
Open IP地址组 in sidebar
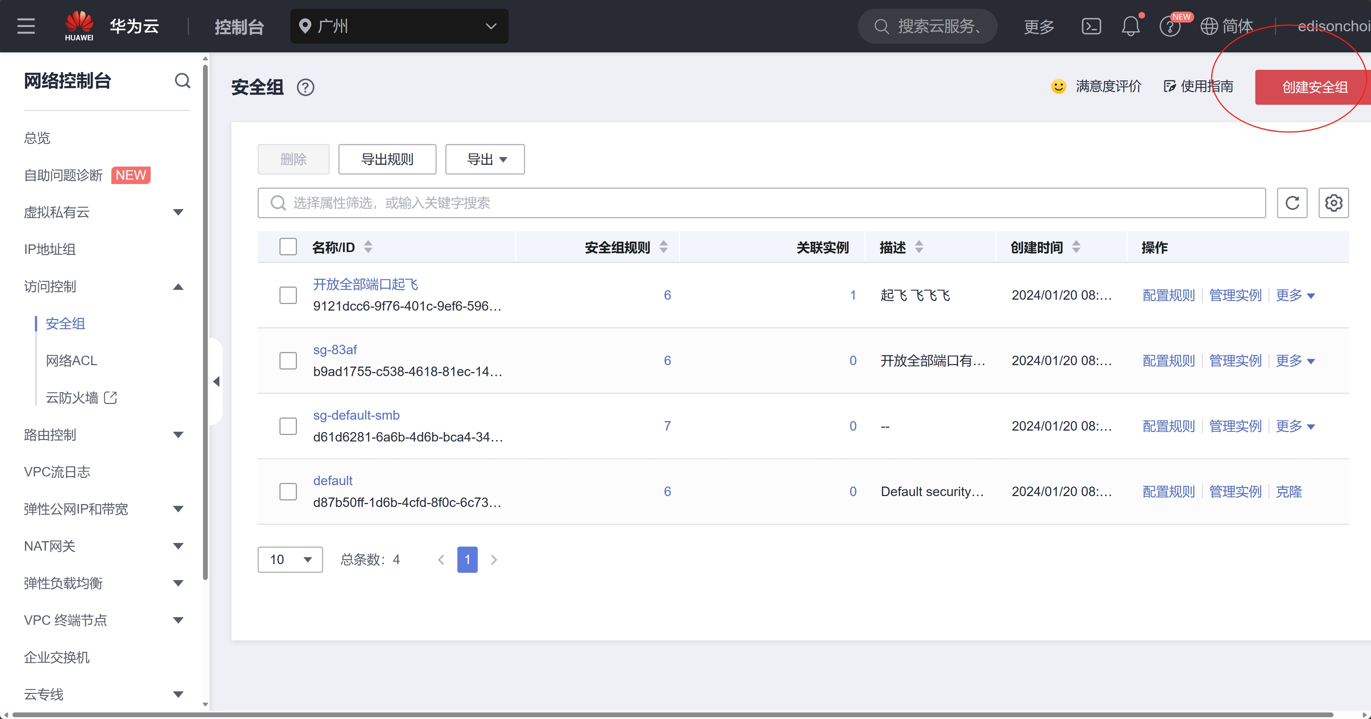[49, 249]
